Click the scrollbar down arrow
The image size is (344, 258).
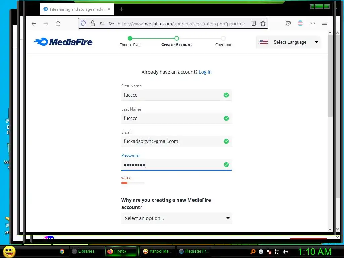pos(330,229)
